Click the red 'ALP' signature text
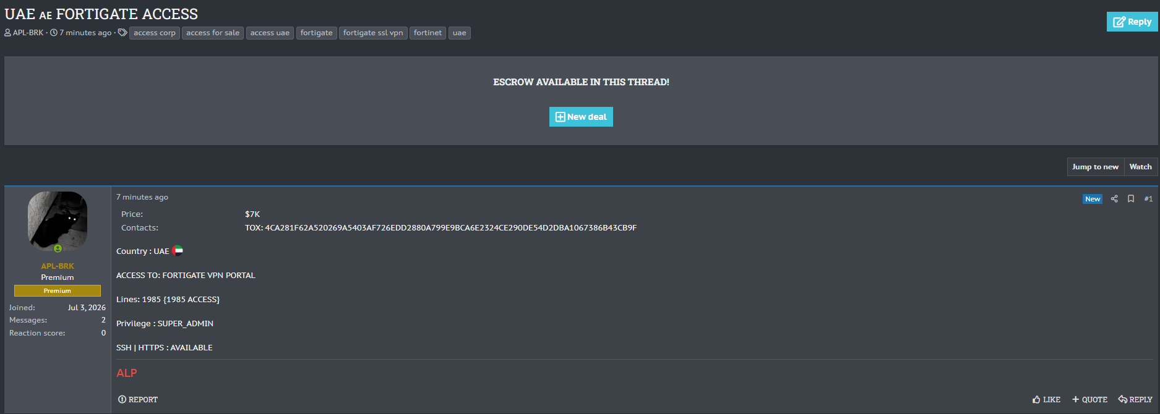 coord(127,373)
